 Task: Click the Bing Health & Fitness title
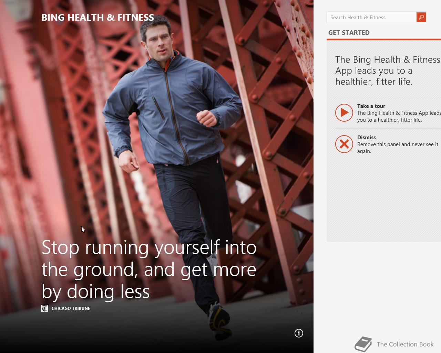pyautogui.click(x=98, y=18)
